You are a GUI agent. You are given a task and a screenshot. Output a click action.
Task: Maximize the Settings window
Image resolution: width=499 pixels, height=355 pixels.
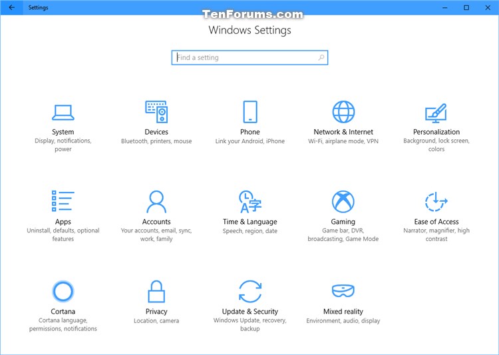[466, 7]
